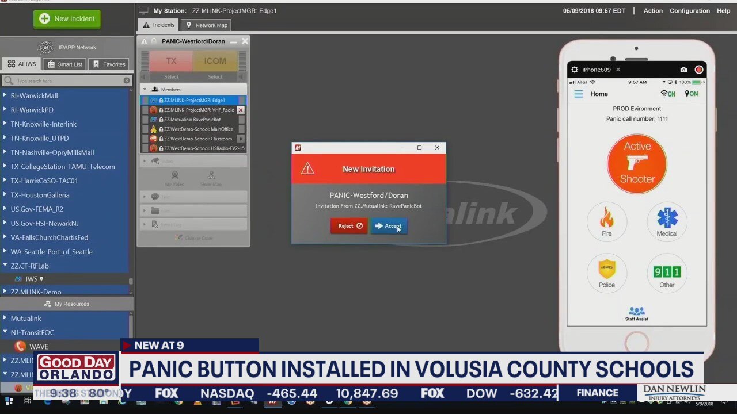
Task: Expand the TN-Knoxville-Interlink tree node
Action: pyautogui.click(x=5, y=124)
